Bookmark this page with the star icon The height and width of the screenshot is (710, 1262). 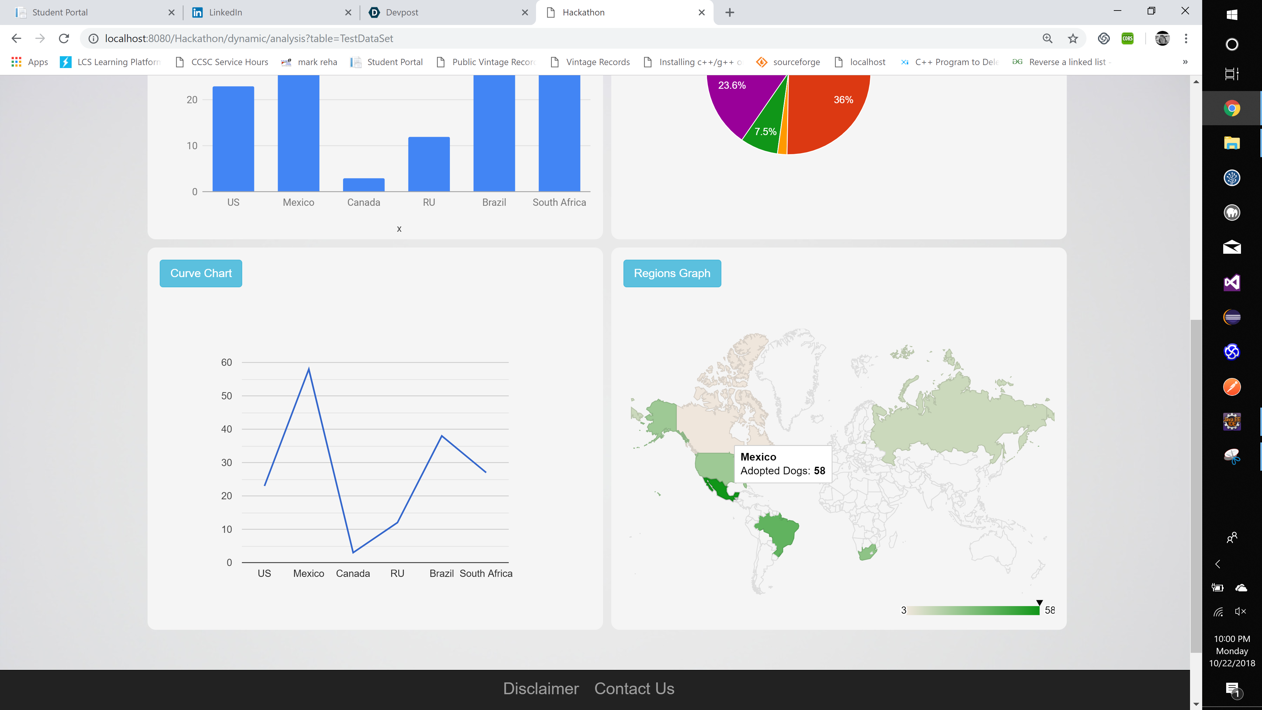point(1073,38)
